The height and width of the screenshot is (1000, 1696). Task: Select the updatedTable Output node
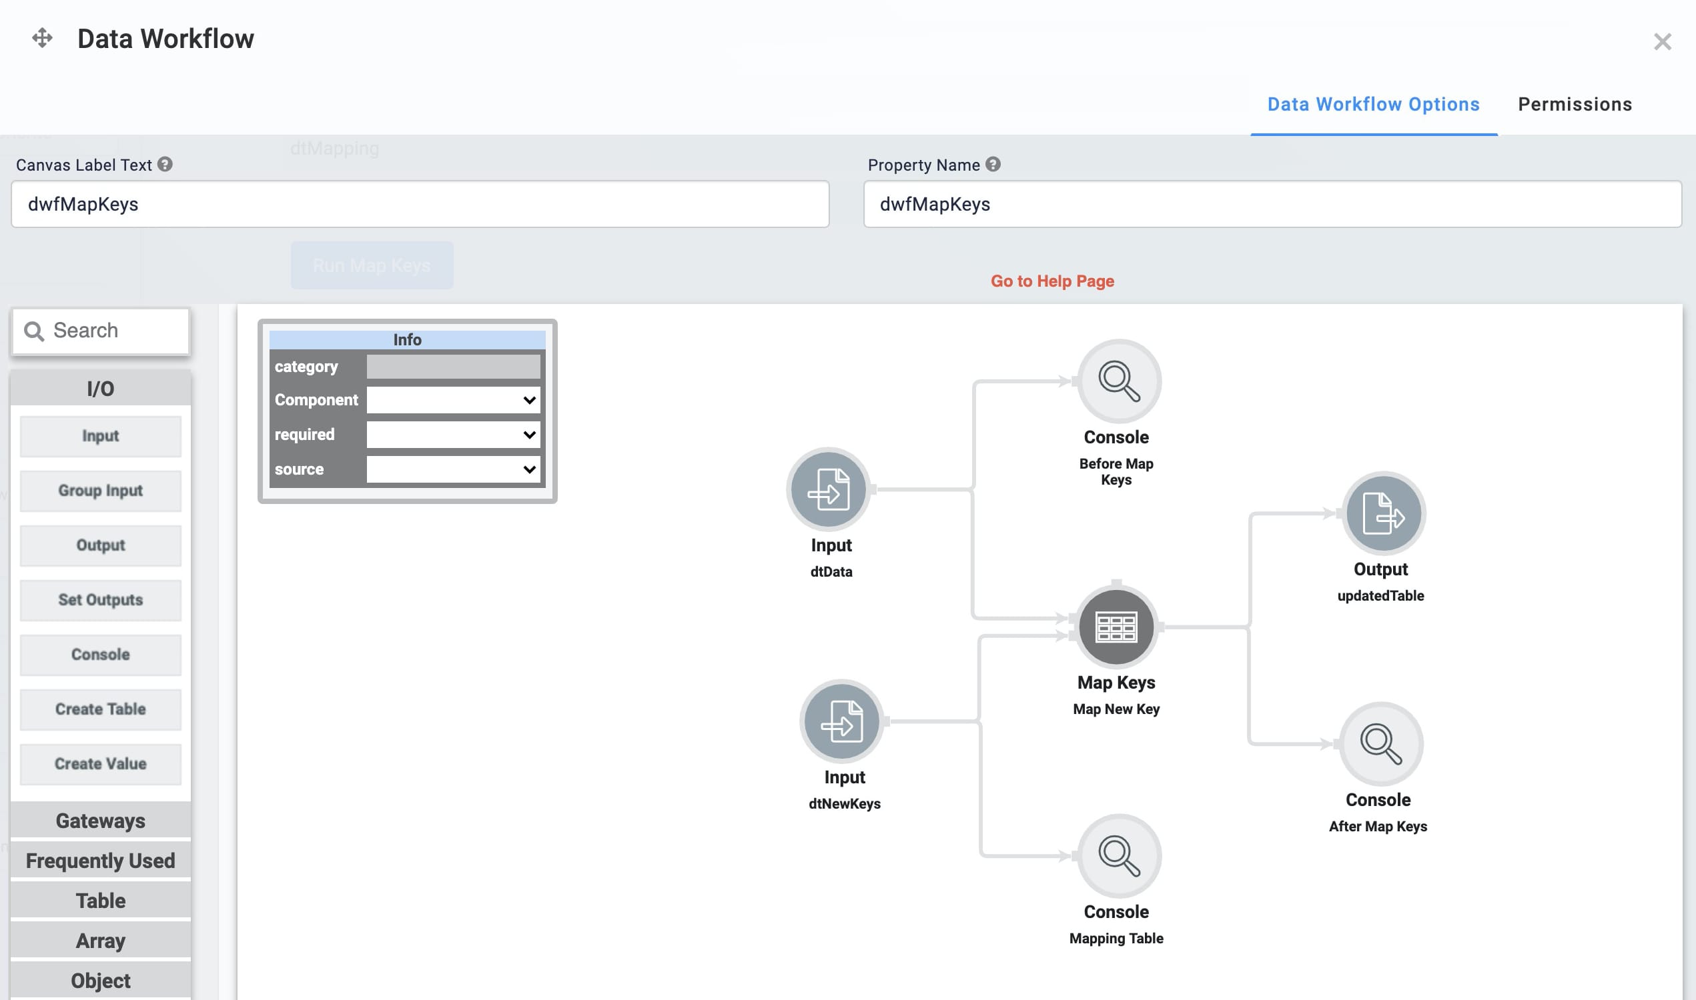coord(1383,513)
